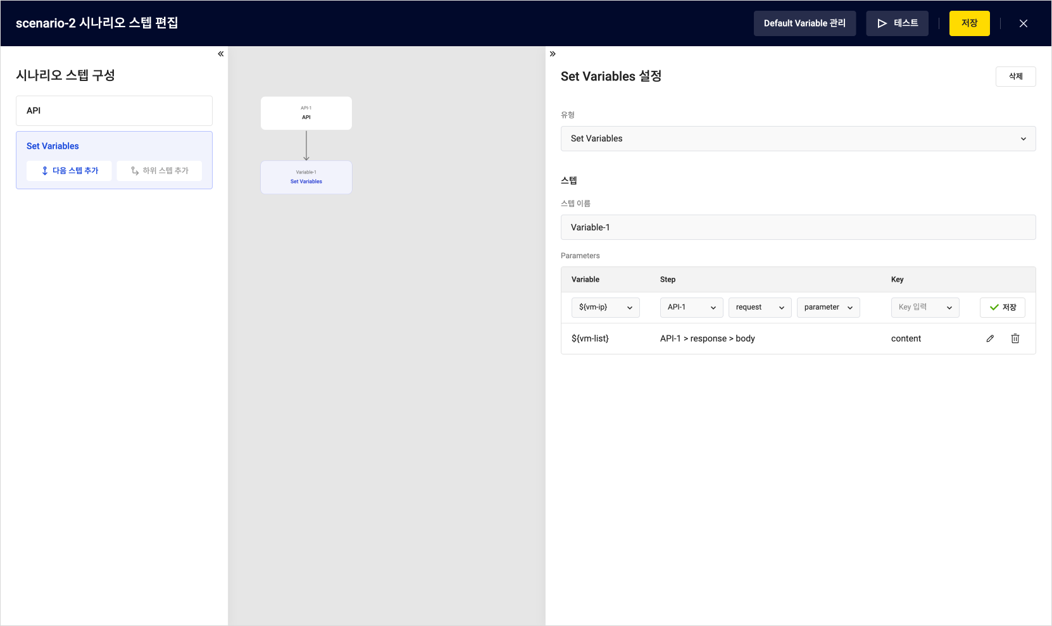Click the Variable column header
This screenshot has height=626, width=1052.
[585, 280]
